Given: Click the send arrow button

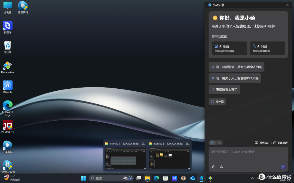Looking at the screenshot, I should tap(283, 167).
